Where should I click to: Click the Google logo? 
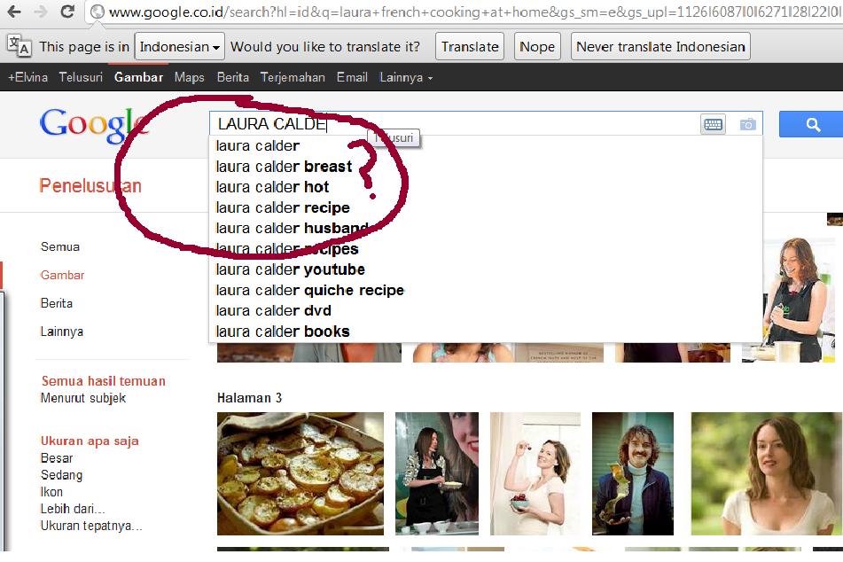coord(92,124)
